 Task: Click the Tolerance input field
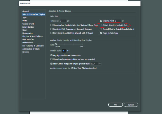63,21
